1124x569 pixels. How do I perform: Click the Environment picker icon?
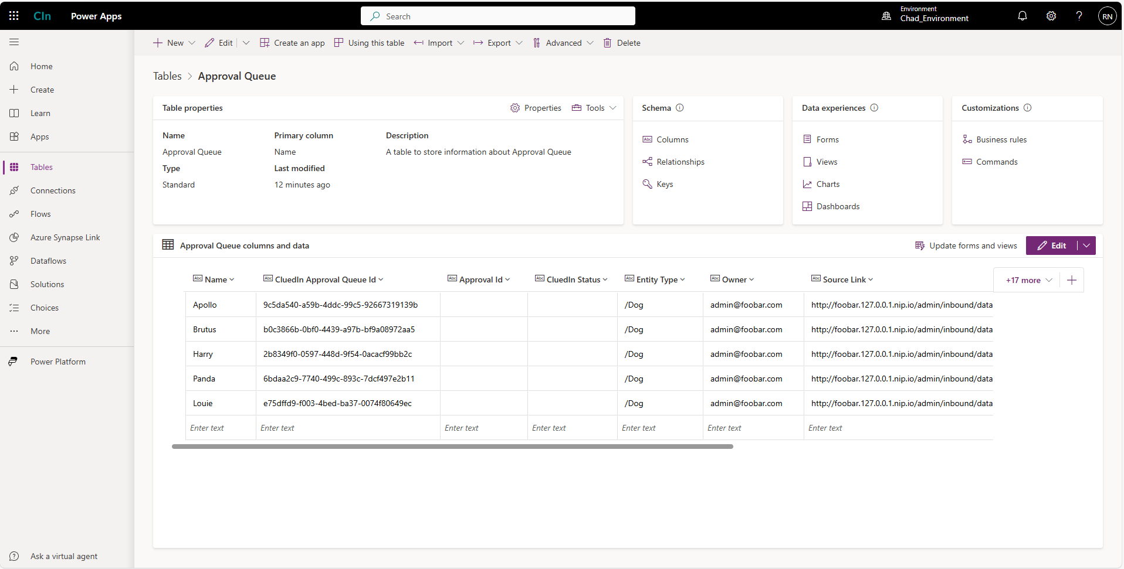click(x=886, y=16)
